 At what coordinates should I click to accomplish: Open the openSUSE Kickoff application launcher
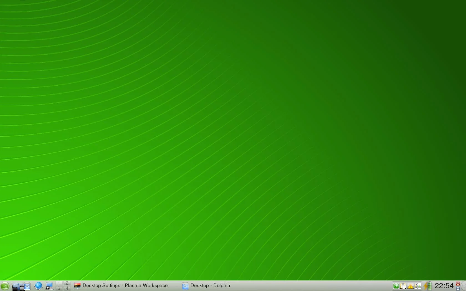pos(5,286)
